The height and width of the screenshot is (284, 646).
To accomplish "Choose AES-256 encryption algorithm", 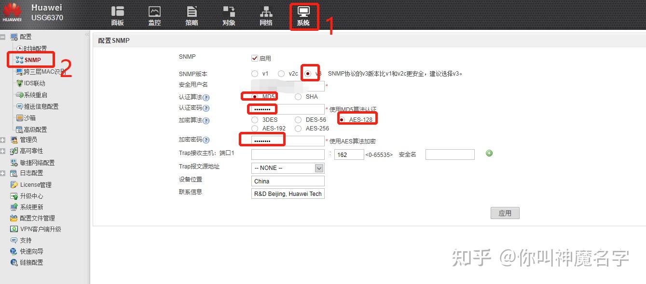I will 298,129.
